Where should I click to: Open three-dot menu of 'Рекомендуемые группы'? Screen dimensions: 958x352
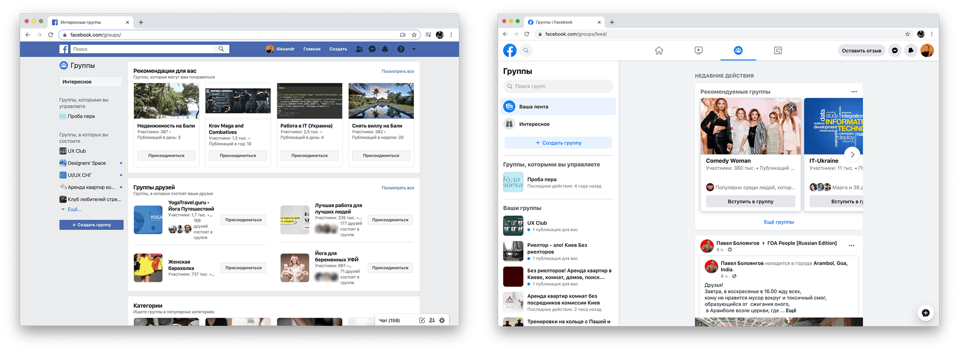pos(854,92)
